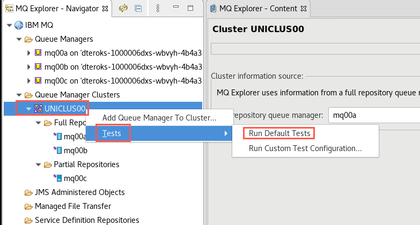
Task: Click the Collapse All icon in Navigator
Action: pyautogui.click(x=138, y=9)
